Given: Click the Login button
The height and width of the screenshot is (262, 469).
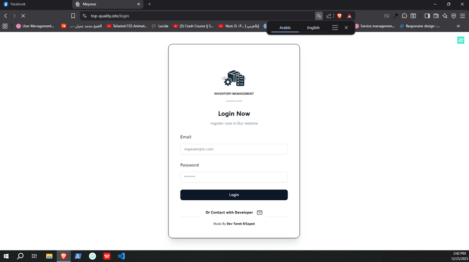Looking at the screenshot, I should click(234, 195).
